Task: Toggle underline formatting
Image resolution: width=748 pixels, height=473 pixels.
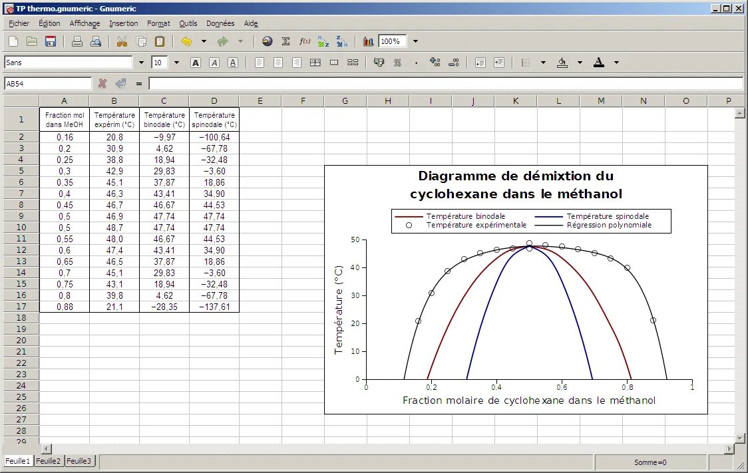Action: click(233, 63)
